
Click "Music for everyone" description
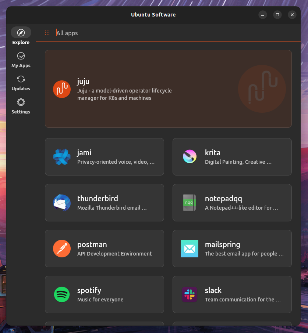(100, 300)
